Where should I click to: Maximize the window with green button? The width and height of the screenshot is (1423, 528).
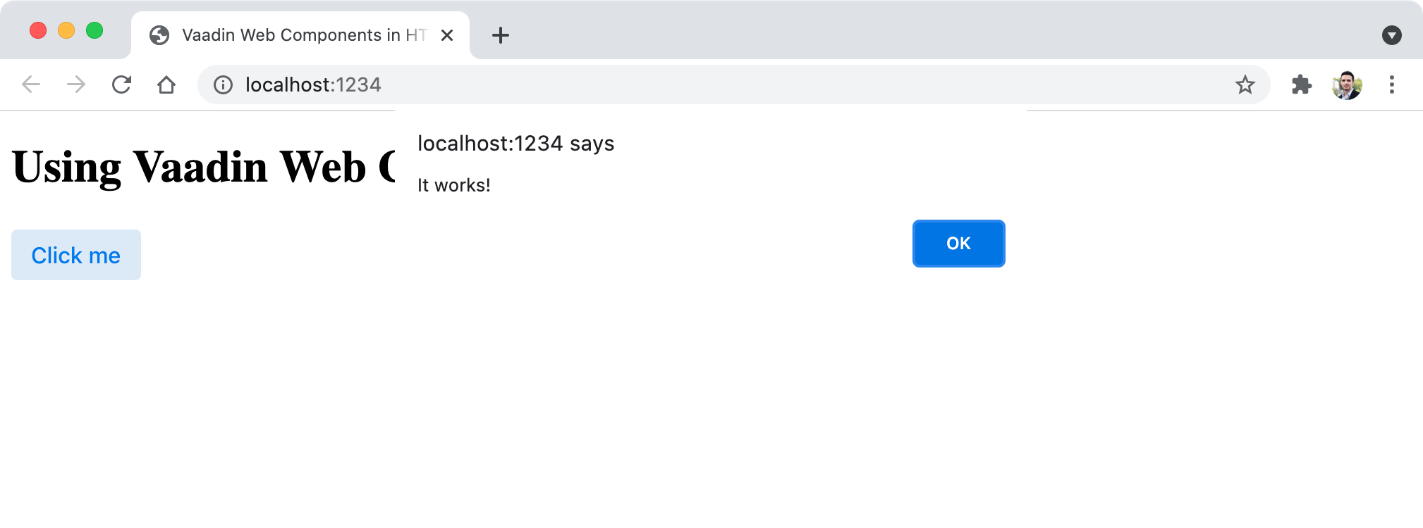(x=94, y=31)
